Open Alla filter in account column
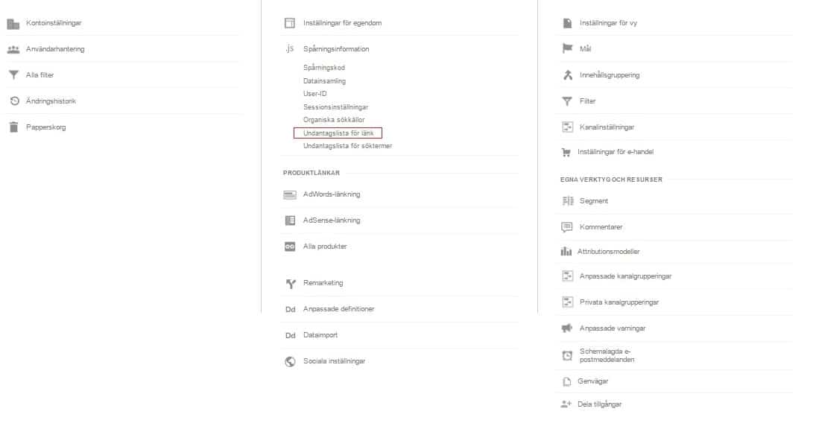This screenshot has width=816, height=426. 39,75
